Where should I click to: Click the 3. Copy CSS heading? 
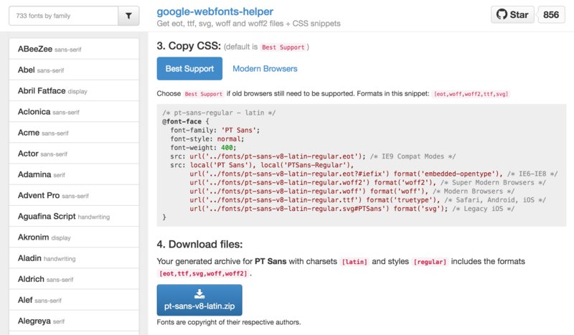[x=189, y=46]
